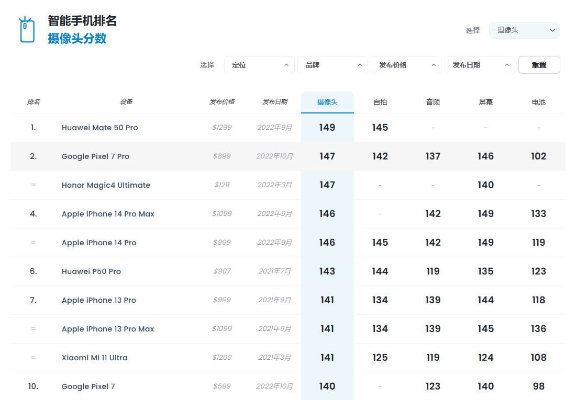Open Huawei Mate 50 Pro device link
This screenshot has height=400, width=576.
click(x=99, y=128)
